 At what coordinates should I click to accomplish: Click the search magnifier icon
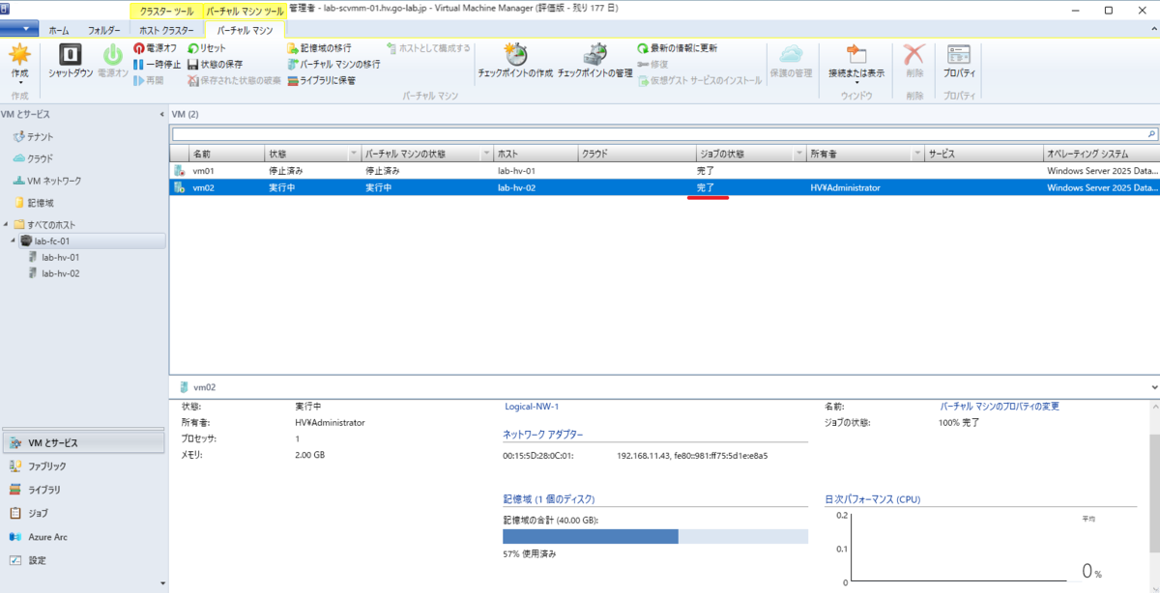[x=1150, y=134]
